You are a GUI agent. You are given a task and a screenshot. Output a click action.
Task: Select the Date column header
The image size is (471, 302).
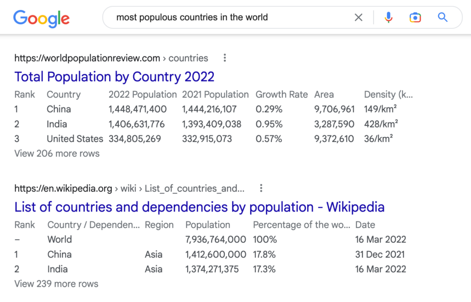click(365, 225)
